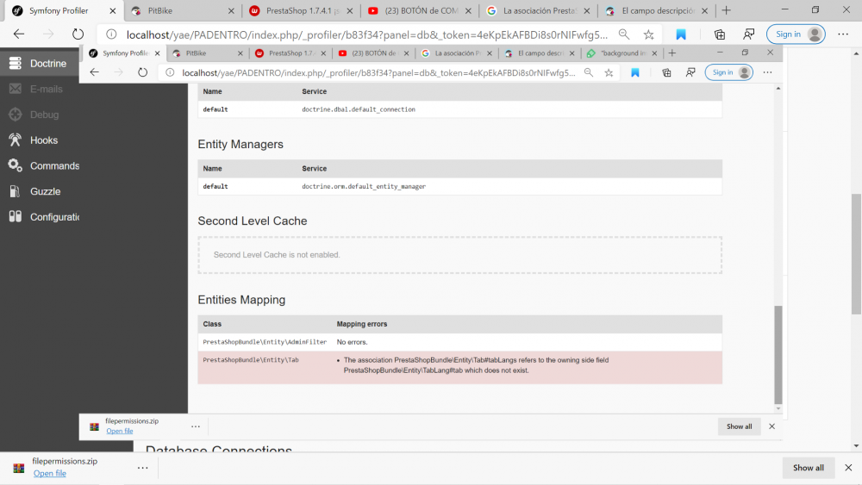
Task: Click the Configuration icon in sidebar
Action: point(15,216)
